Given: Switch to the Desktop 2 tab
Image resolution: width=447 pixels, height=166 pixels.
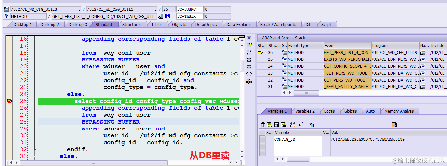Looking at the screenshot, I should (50, 24).
